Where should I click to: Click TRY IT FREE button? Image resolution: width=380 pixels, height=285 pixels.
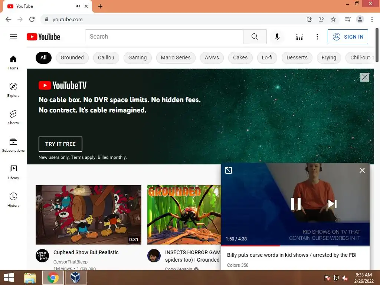[60, 144]
